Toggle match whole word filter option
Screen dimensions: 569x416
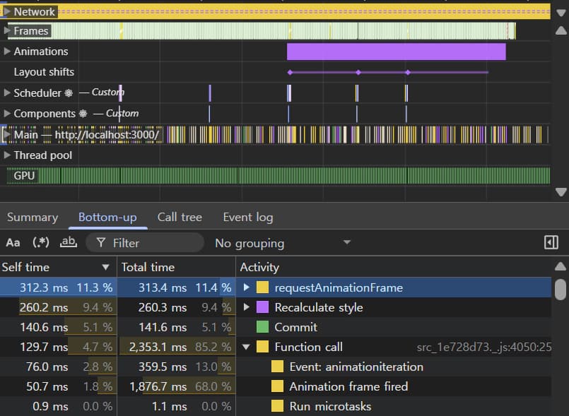[69, 243]
